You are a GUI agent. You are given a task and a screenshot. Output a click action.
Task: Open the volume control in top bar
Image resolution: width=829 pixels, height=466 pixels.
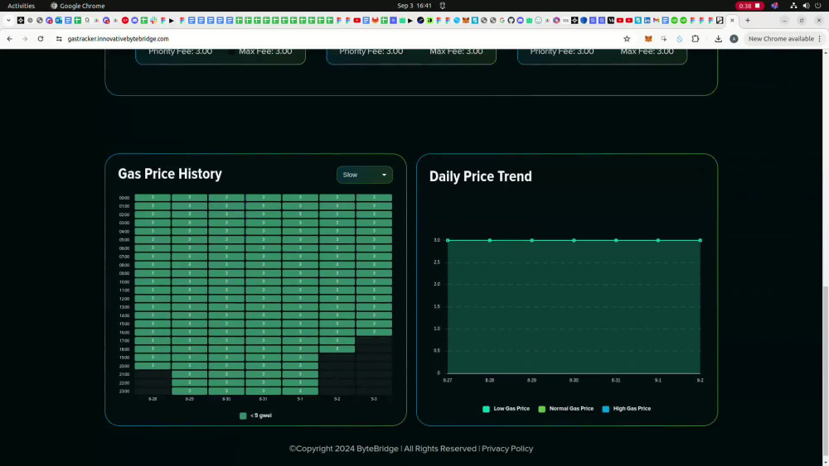(x=806, y=6)
